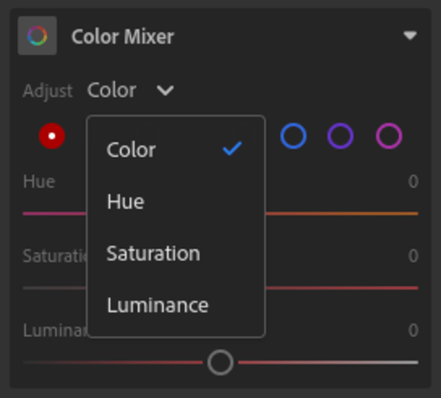The width and height of the screenshot is (441, 398).
Task: Click the blue checkmark beside Color
Action: pos(232,149)
